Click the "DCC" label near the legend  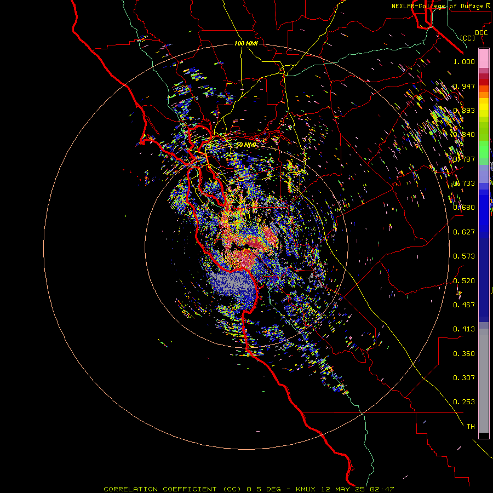pos(481,33)
